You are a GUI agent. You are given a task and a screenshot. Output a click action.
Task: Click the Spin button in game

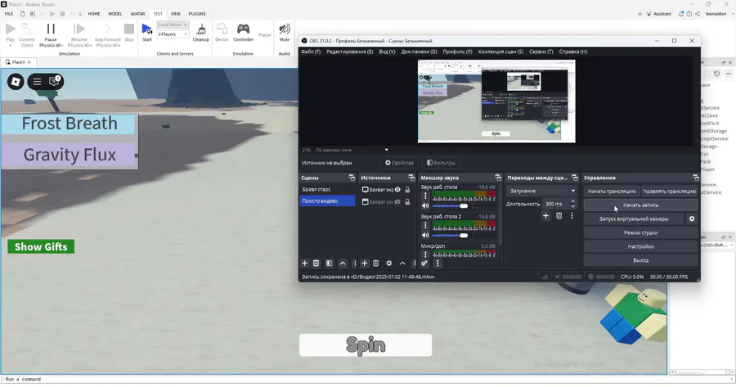coord(366,345)
